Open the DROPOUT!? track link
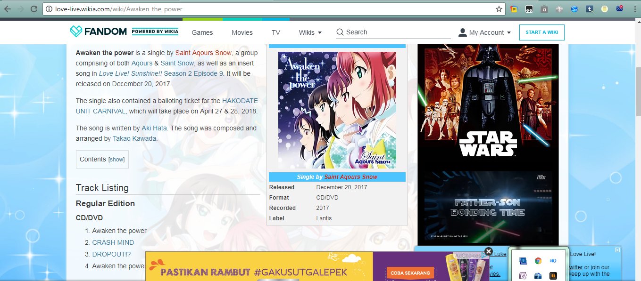The width and height of the screenshot is (641, 281). pos(111,254)
